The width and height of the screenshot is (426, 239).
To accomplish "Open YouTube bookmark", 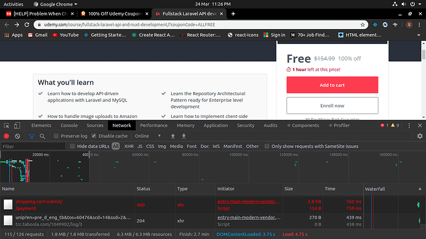I will tap(65, 35).
